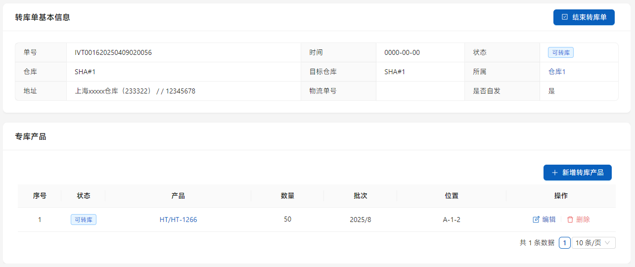Viewport: 635px width, 267px height.
Task: Click the A-1-2 location cell
Action: coord(452,220)
